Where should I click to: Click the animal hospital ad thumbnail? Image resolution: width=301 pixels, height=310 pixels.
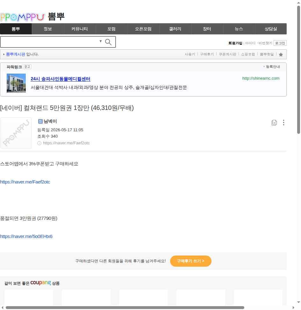coord(16,83)
